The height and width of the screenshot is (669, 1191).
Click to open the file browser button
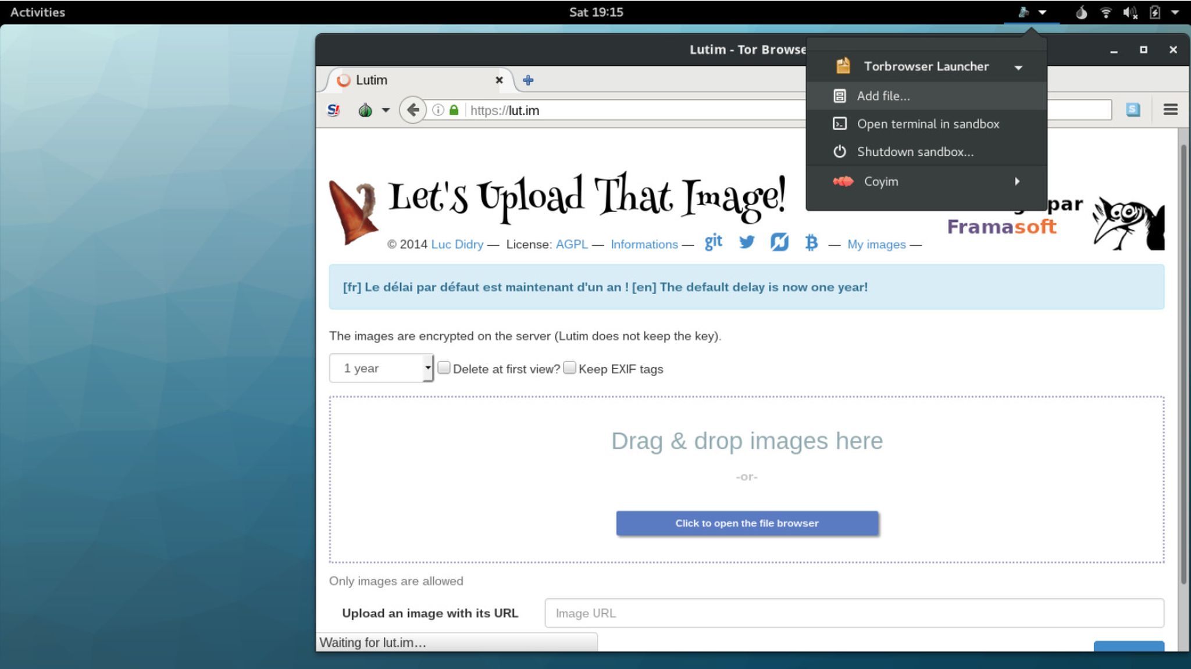click(x=747, y=523)
